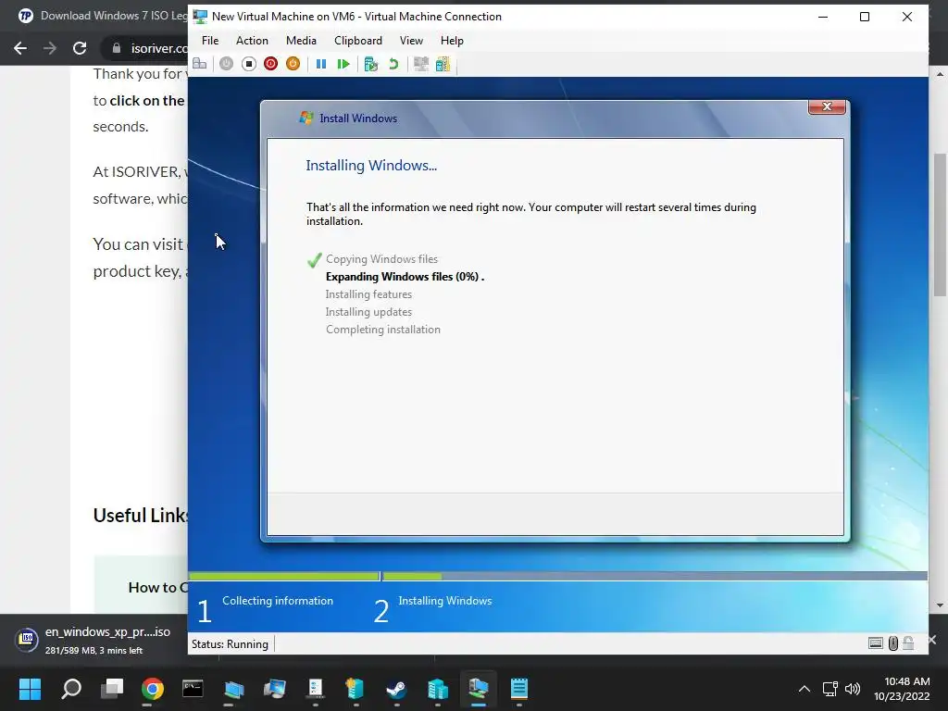Open the Steam taskbar icon
Viewport: 948px width, 711px height.
396,689
